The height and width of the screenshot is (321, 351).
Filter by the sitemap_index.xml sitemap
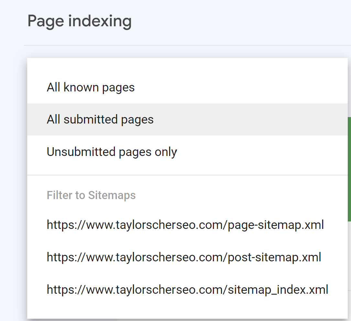187,289
